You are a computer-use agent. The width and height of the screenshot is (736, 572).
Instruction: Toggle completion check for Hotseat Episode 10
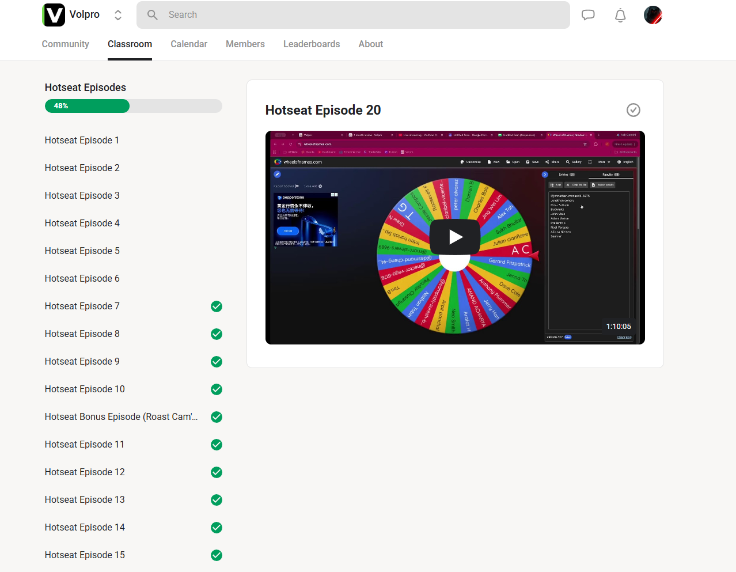[217, 389]
